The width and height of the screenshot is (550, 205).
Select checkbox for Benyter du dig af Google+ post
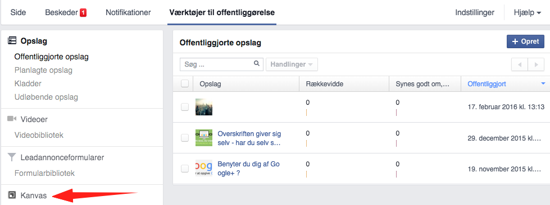pos(184,169)
